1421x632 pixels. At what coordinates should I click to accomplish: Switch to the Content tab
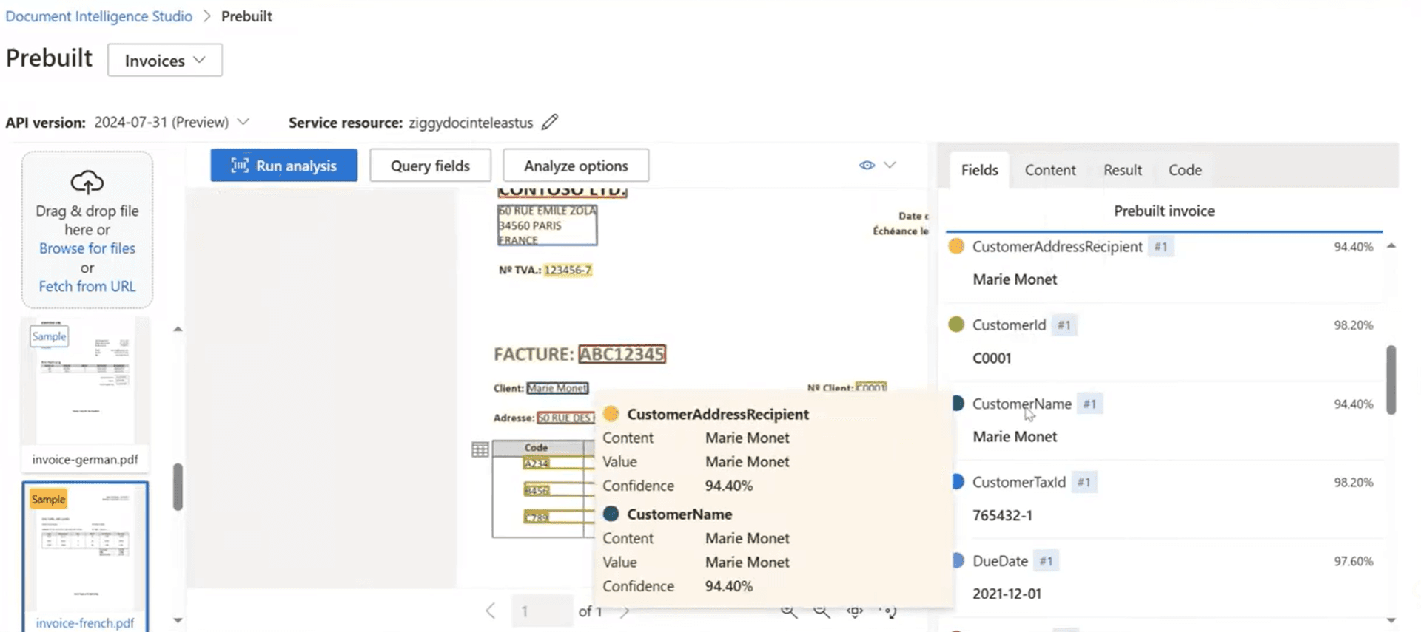pos(1049,170)
